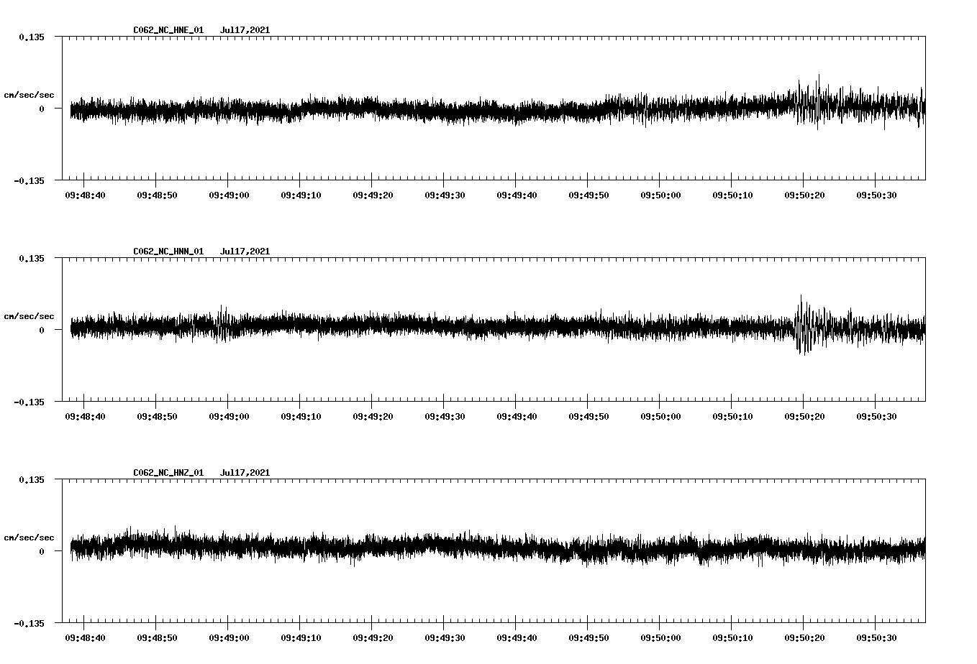Screen dimensions: 977x664
Task: Click the 0.135 upper limit on HNE plot
Action: (x=32, y=37)
